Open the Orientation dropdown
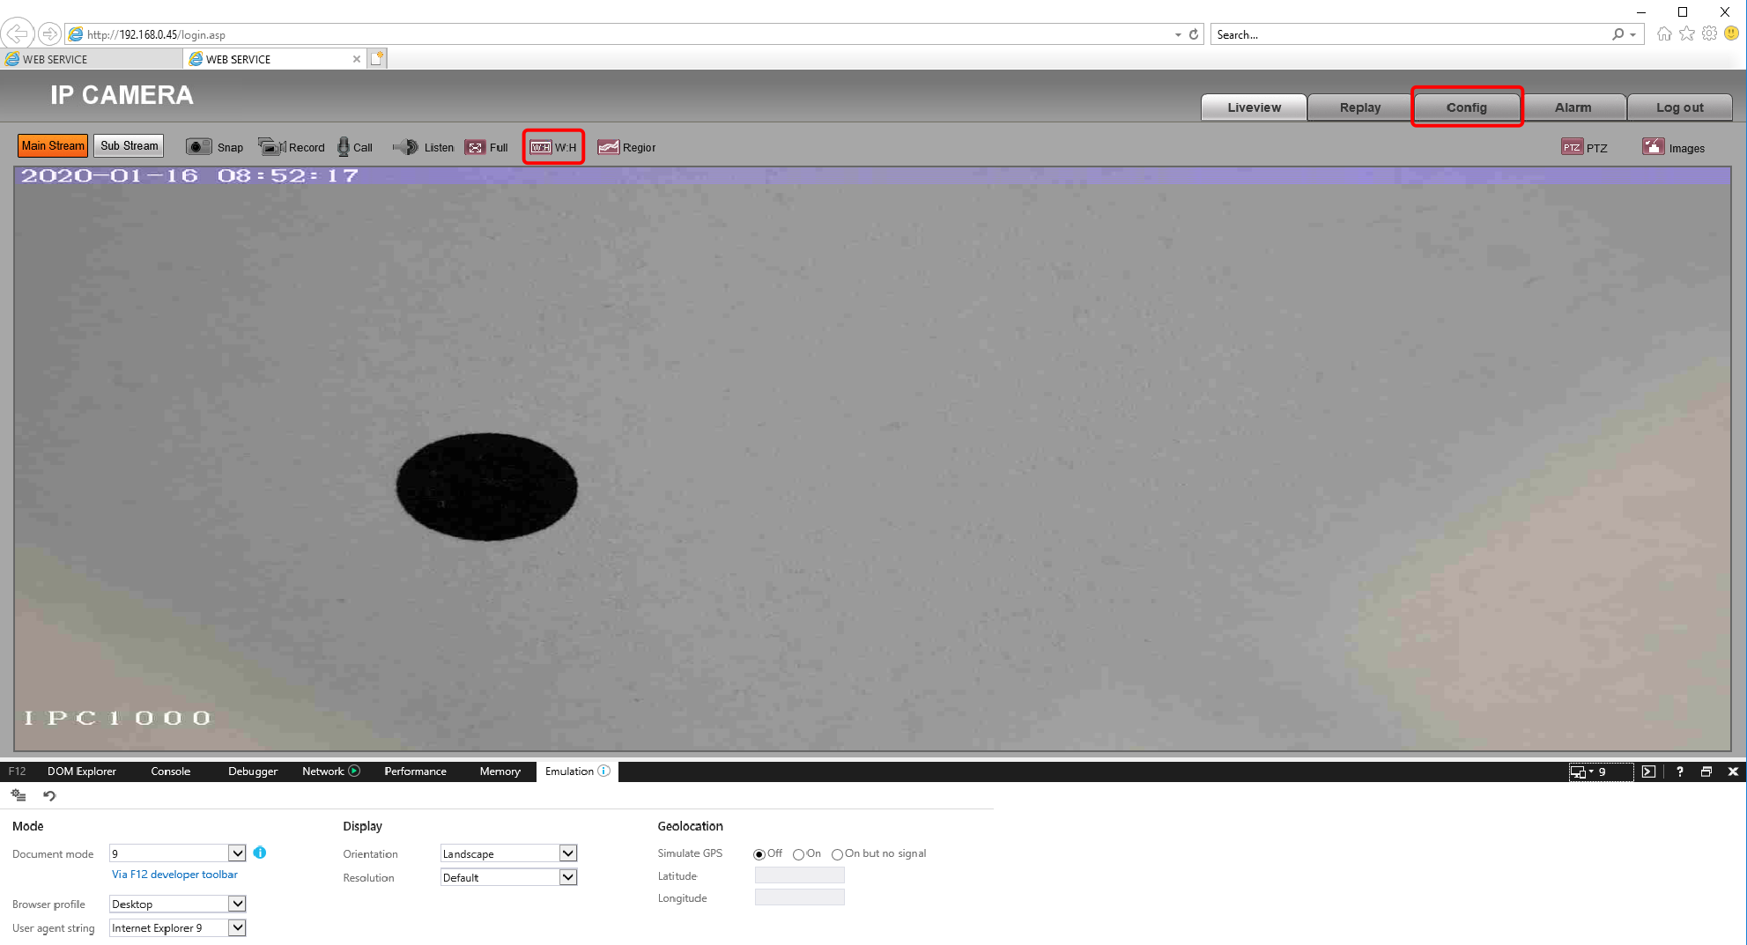1747x945 pixels. tap(568, 853)
